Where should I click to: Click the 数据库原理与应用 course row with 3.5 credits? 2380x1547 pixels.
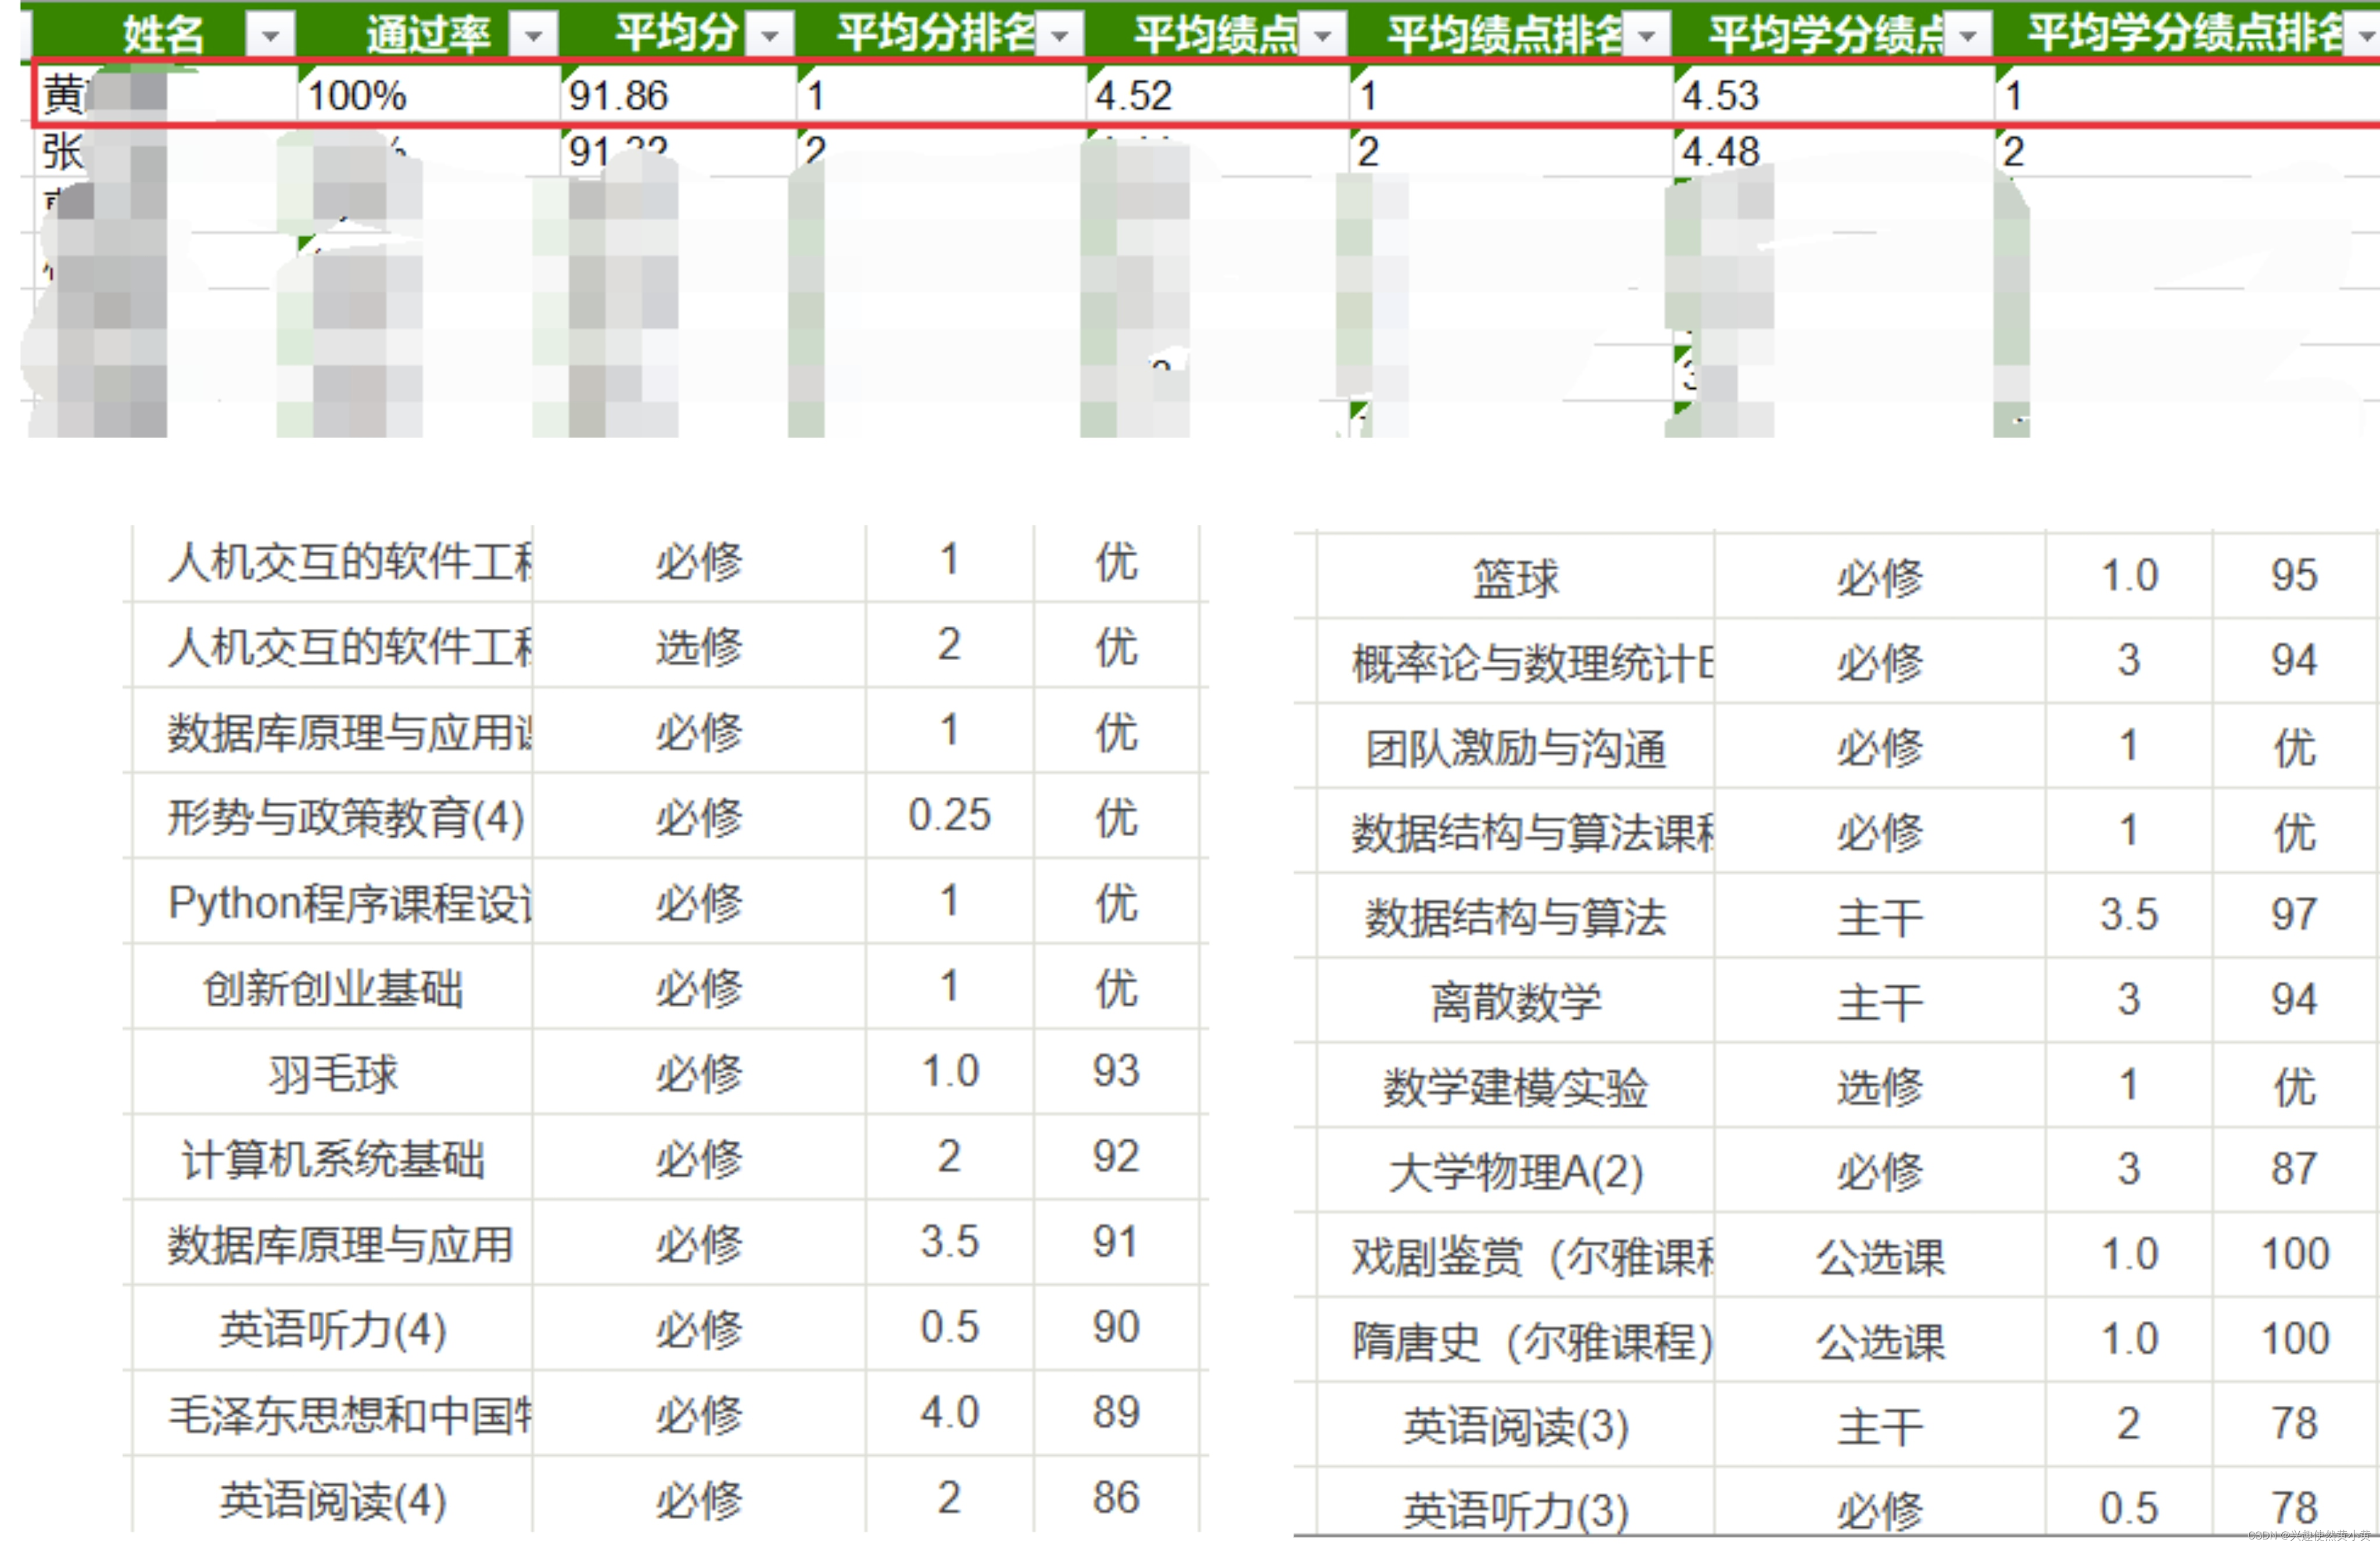(x=340, y=1244)
